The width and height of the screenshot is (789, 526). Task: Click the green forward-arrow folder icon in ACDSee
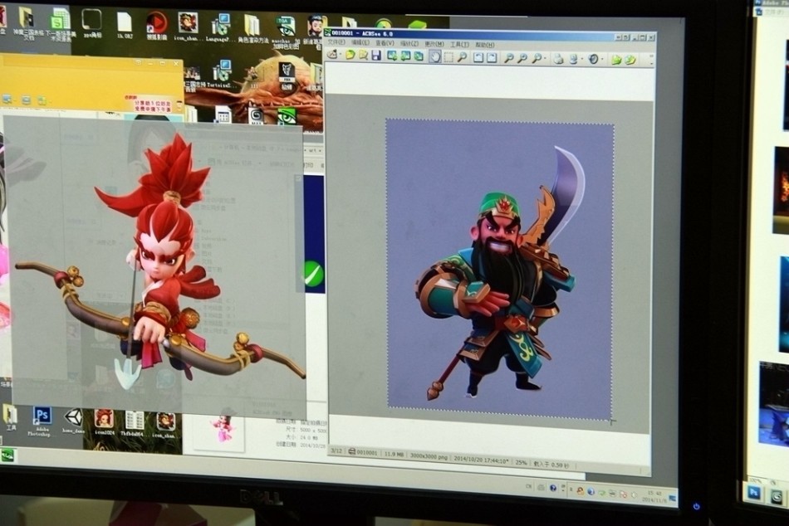(x=616, y=61)
